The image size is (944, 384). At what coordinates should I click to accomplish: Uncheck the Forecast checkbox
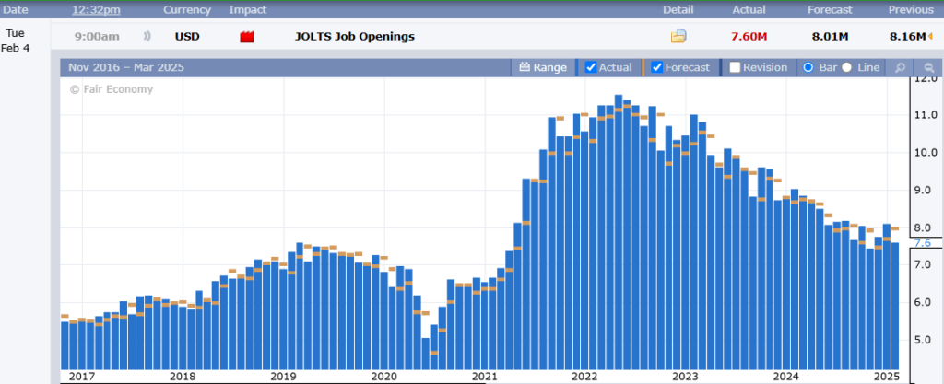656,68
